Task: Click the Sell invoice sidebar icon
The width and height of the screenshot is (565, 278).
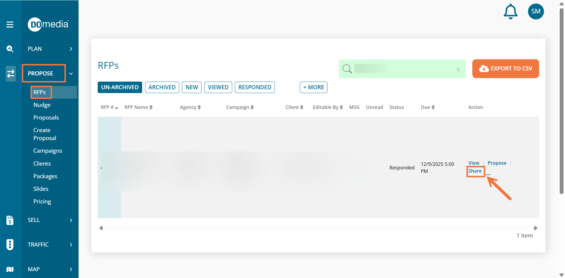Action: click(10, 220)
